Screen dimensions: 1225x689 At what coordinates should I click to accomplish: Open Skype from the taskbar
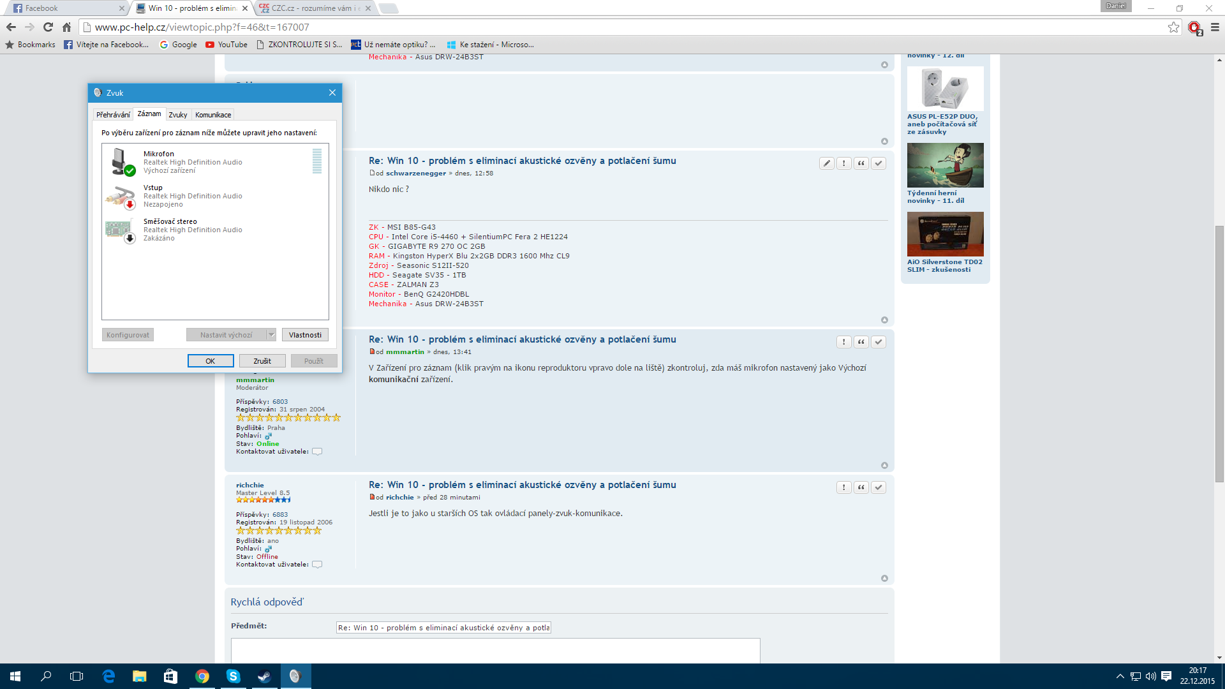(x=233, y=676)
